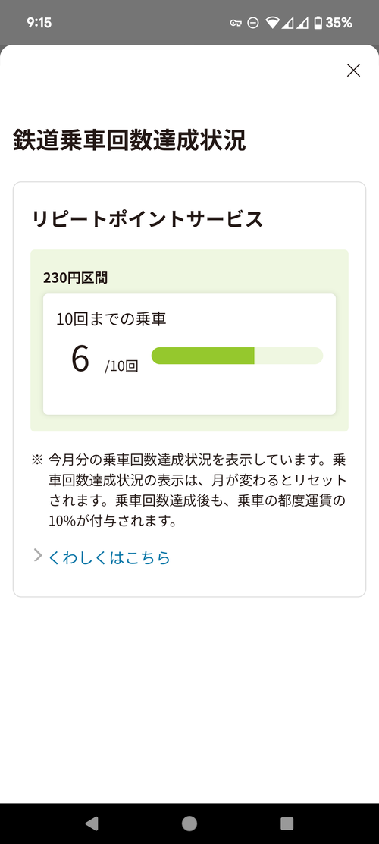Tap the リピートポイントサービス heading
379x844 pixels.
[x=148, y=220]
